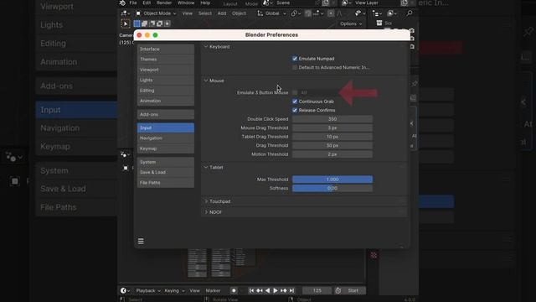
Task: Open the Render menu
Action: coord(164,3)
